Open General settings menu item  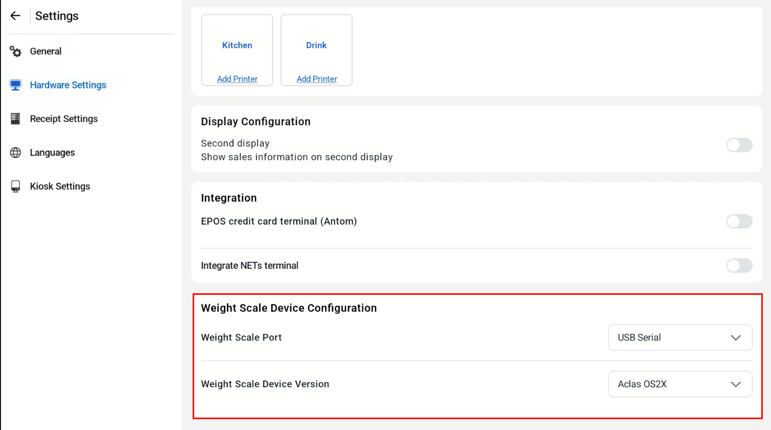pos(46,51)
